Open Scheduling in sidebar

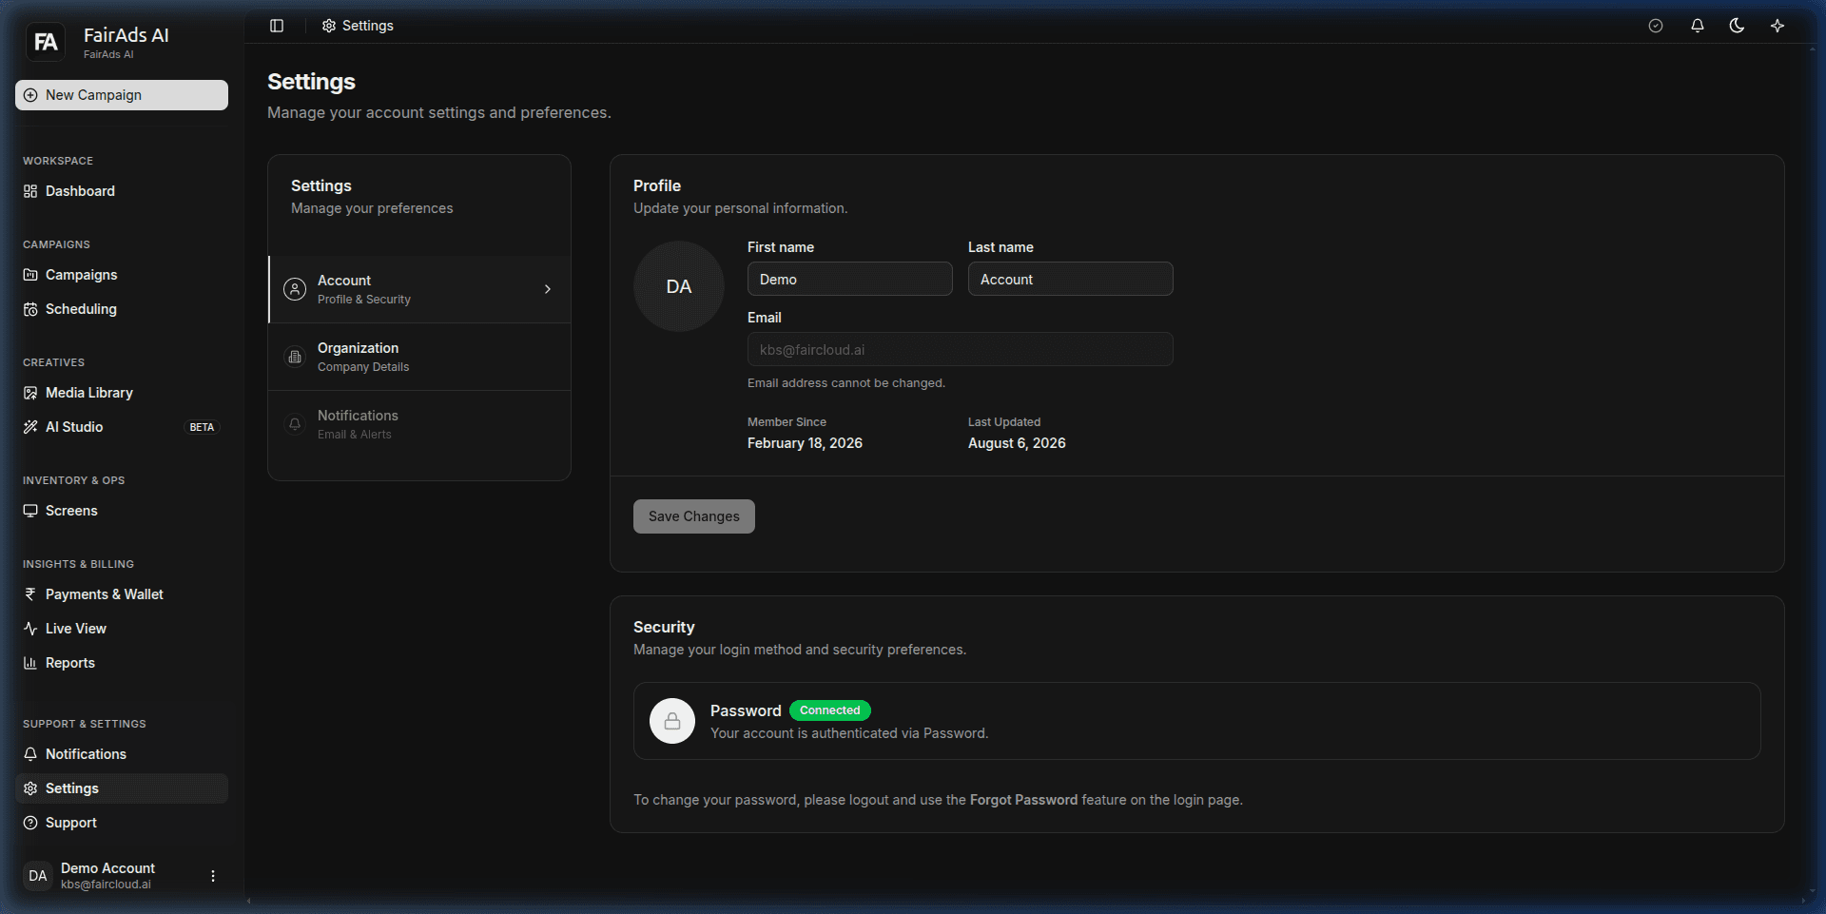[122, 309]
